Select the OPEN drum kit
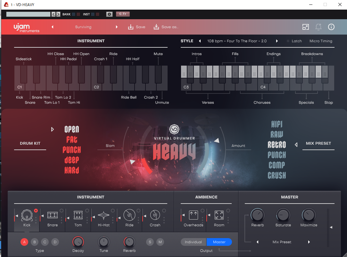347x257 pixels. click(72, 129)
